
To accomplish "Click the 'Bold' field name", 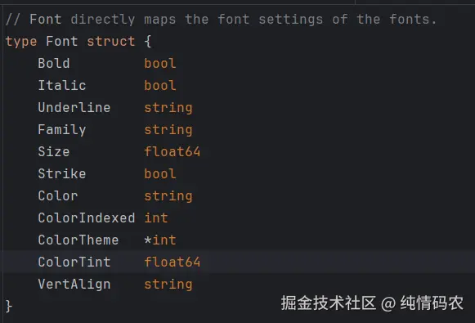I will tap(54, 63).
